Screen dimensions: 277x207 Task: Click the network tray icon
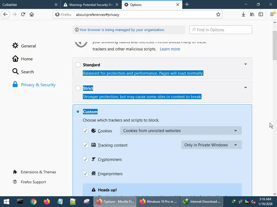coord(240,202)
